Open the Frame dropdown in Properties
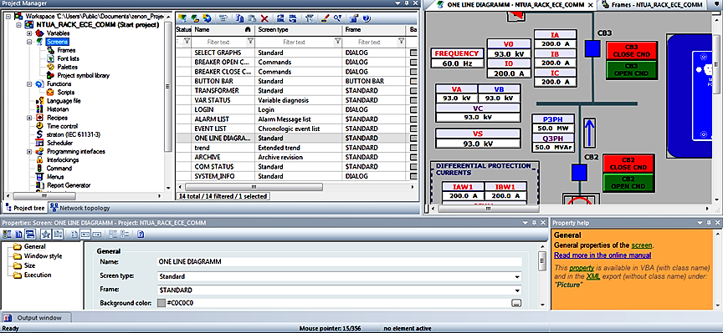723x333 pixels. coord(517,290)
